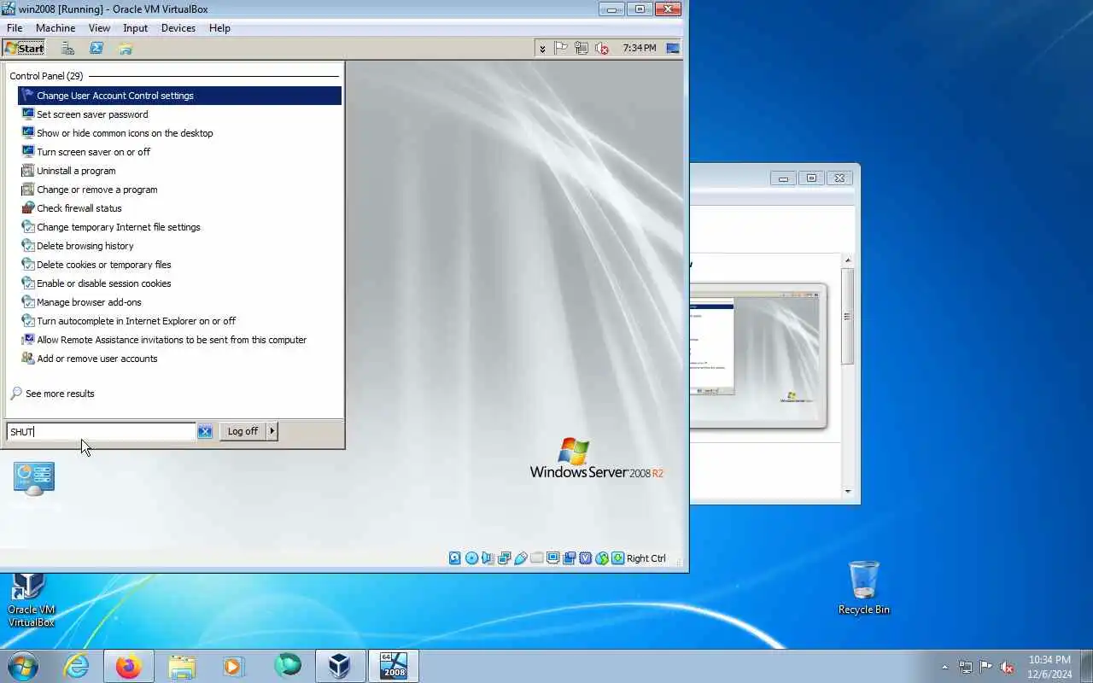Screen dimensions: 1093x683
Task: Click the audio status icon in VirtualBox
Action: 488,558
